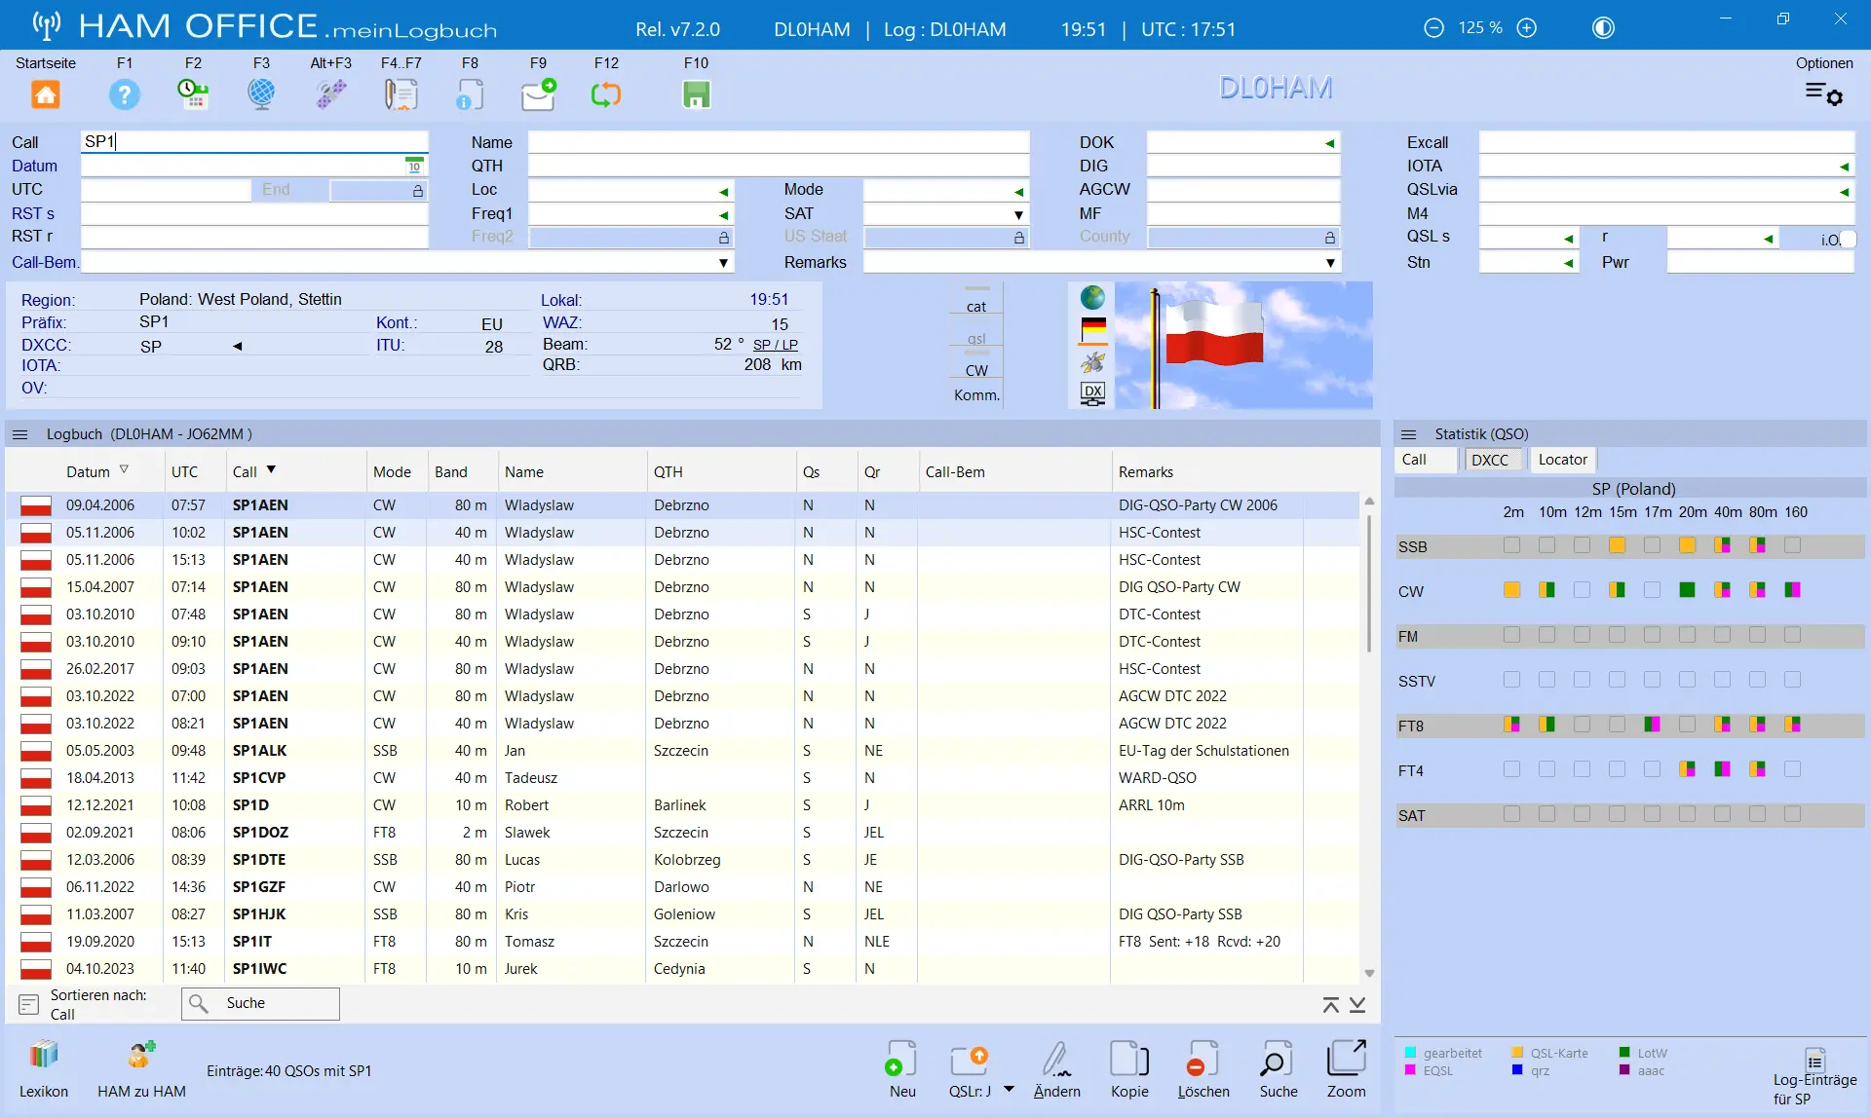
Task: Click the orange SSB 15m status square
Action: pos(1617,545)
